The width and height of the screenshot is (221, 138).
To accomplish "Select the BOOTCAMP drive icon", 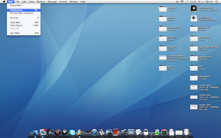I will coord(194,19).
